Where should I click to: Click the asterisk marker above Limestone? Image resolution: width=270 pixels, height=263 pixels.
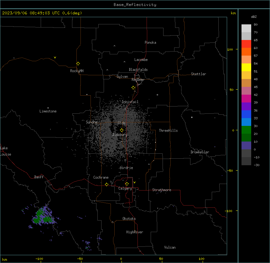pos(48,108)
